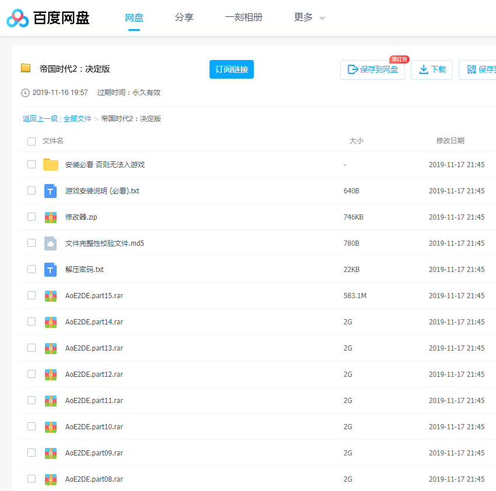Check the box for AoE2DE.part08.rar
496x491 pixels.
[32, 479]
